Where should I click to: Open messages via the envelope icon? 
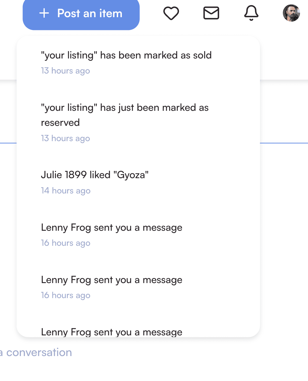(211, 13)
